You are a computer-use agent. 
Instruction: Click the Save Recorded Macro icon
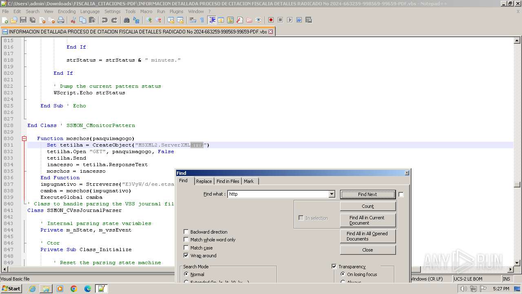click(x=309, y=20)
